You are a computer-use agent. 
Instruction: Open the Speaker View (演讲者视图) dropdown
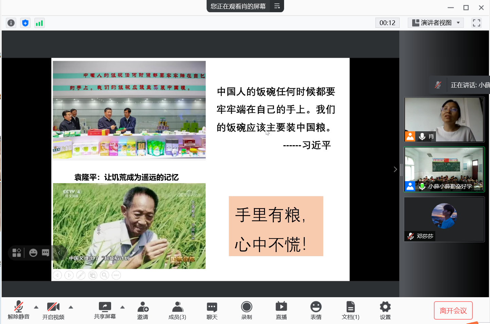point(436,23)
